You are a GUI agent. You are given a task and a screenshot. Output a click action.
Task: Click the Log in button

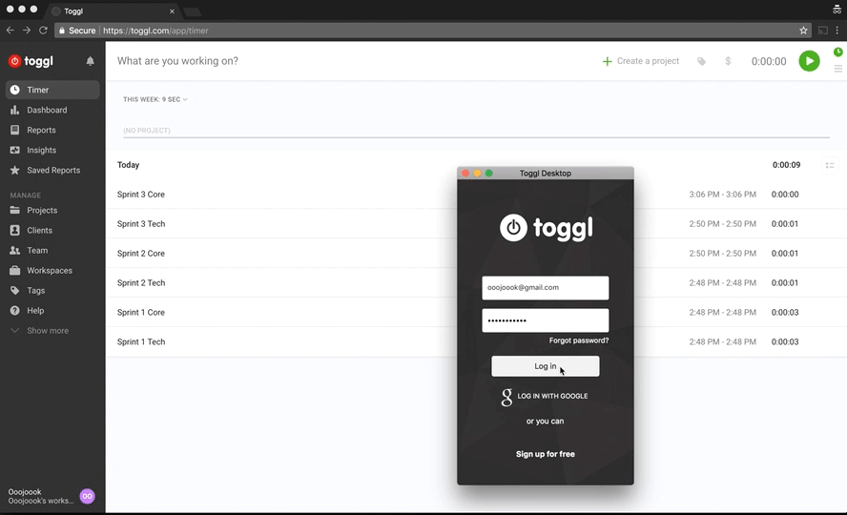(545, 366)
